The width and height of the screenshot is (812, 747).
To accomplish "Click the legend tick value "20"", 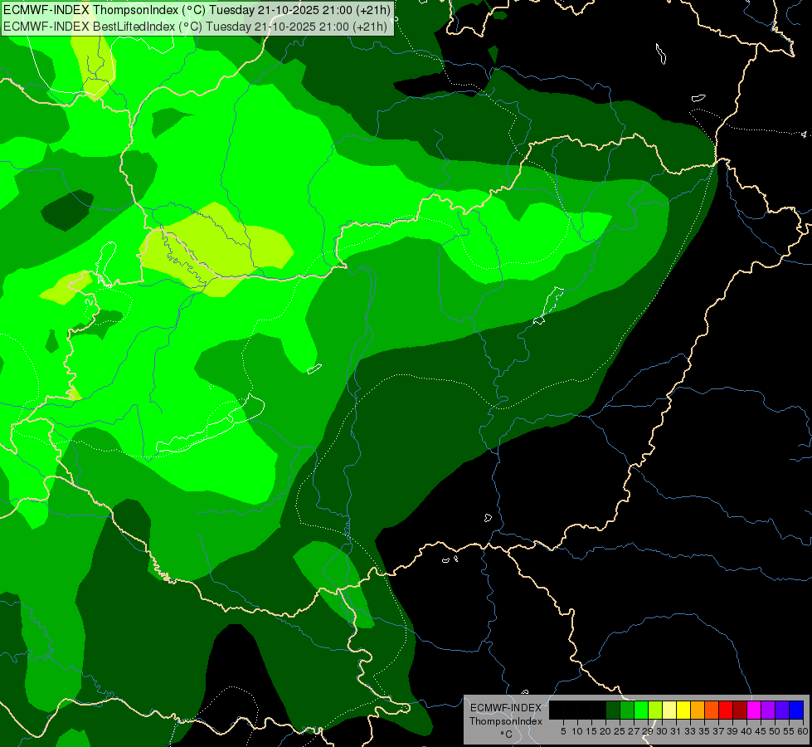I will (x=605, y=731).
